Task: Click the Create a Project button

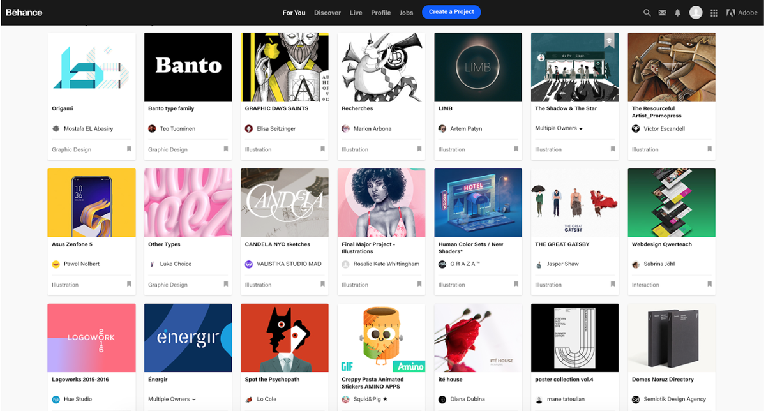Action: (451, 12)
